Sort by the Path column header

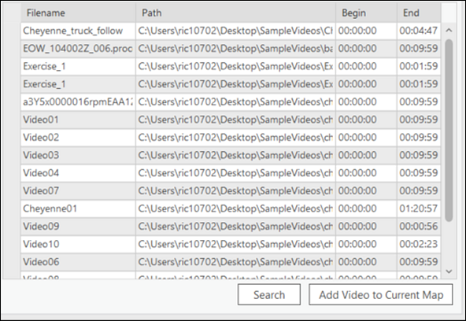[235, 13]
